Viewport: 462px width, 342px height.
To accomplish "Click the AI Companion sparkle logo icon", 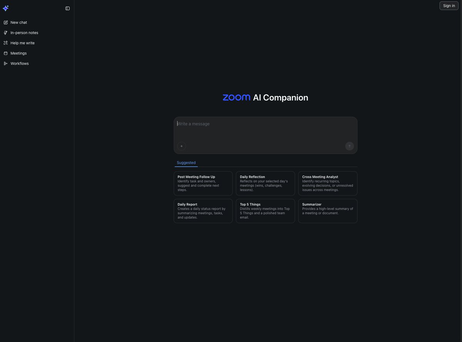I will pyautogui.click(x=6, y=8).
